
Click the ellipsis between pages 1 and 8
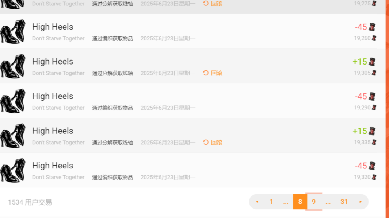point(286,202)
